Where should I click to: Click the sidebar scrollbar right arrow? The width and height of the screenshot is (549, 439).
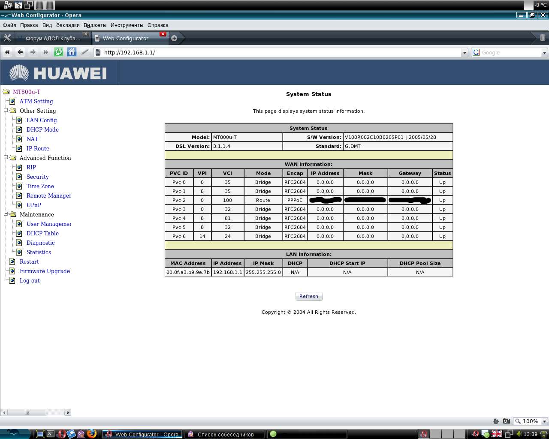click(x=68, y=412)
